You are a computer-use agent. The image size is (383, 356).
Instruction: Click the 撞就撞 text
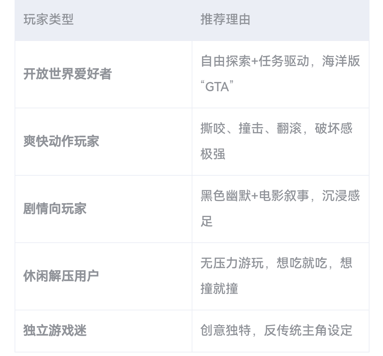click(219, 289)
